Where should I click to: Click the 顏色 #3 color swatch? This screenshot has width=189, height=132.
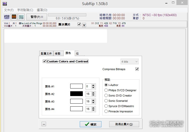coord(77,101)
